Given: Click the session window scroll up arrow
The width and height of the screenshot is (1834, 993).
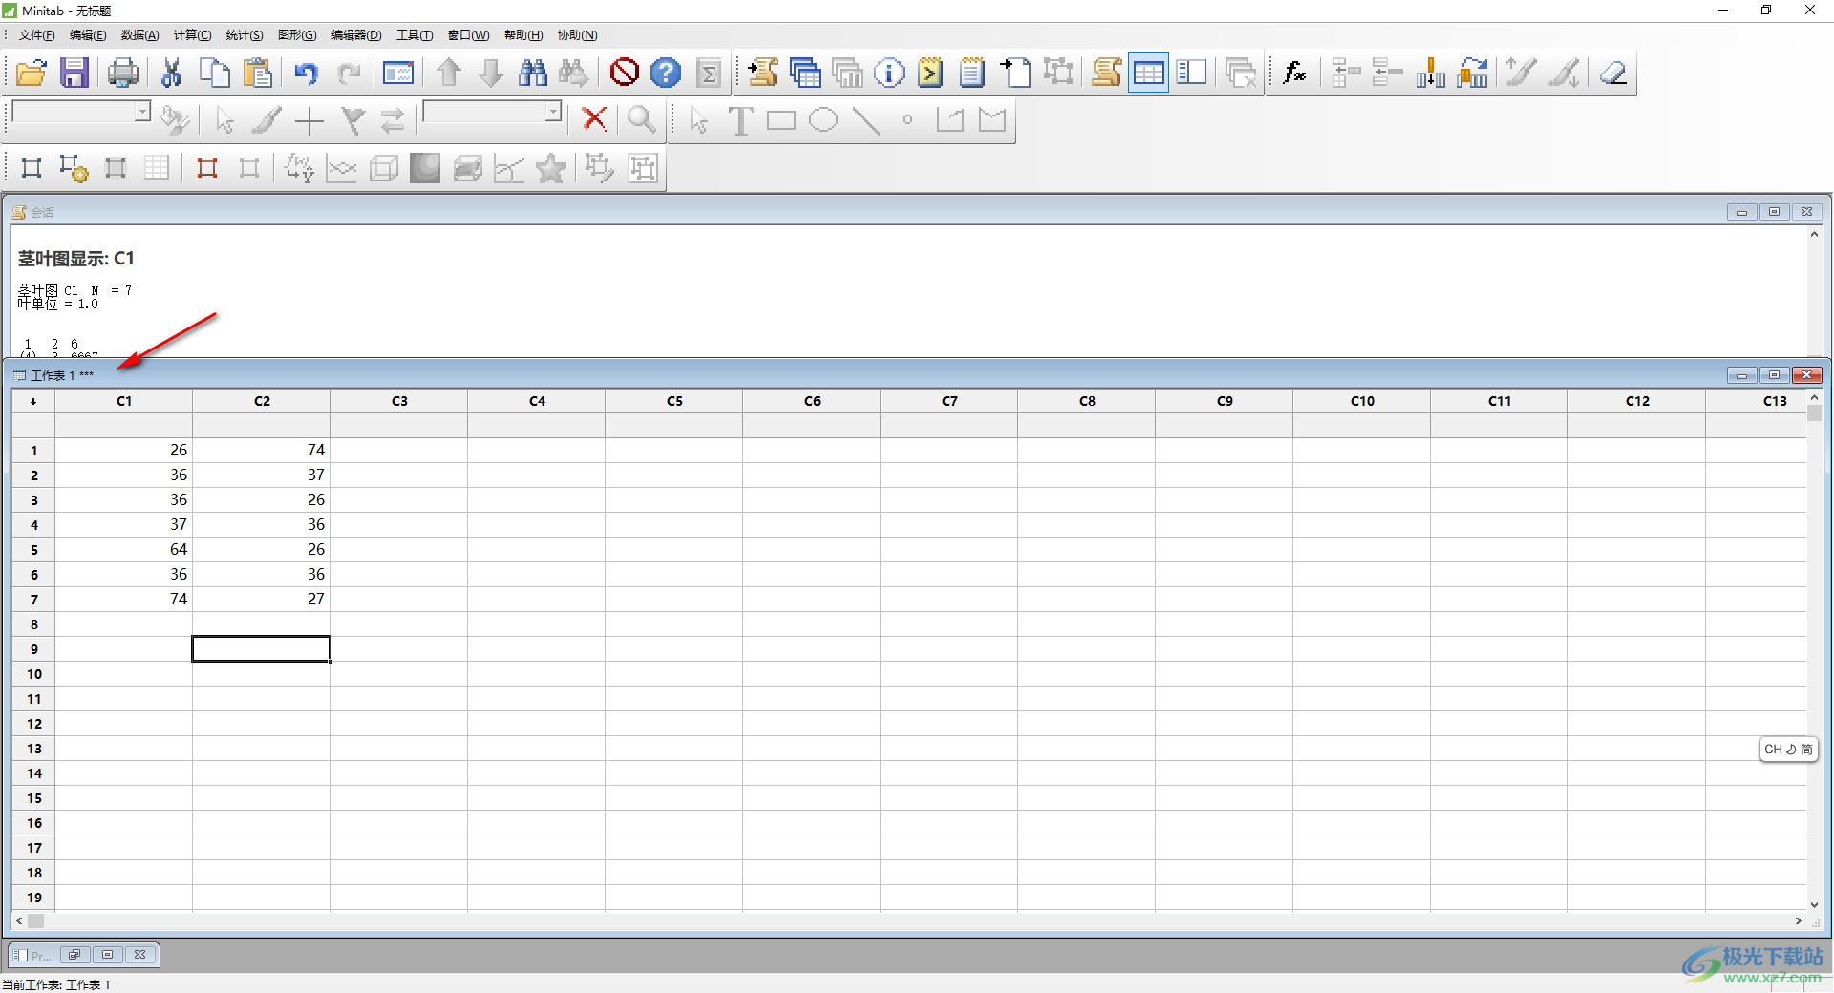Looking at the screenshot, I should pos(1814,234).
